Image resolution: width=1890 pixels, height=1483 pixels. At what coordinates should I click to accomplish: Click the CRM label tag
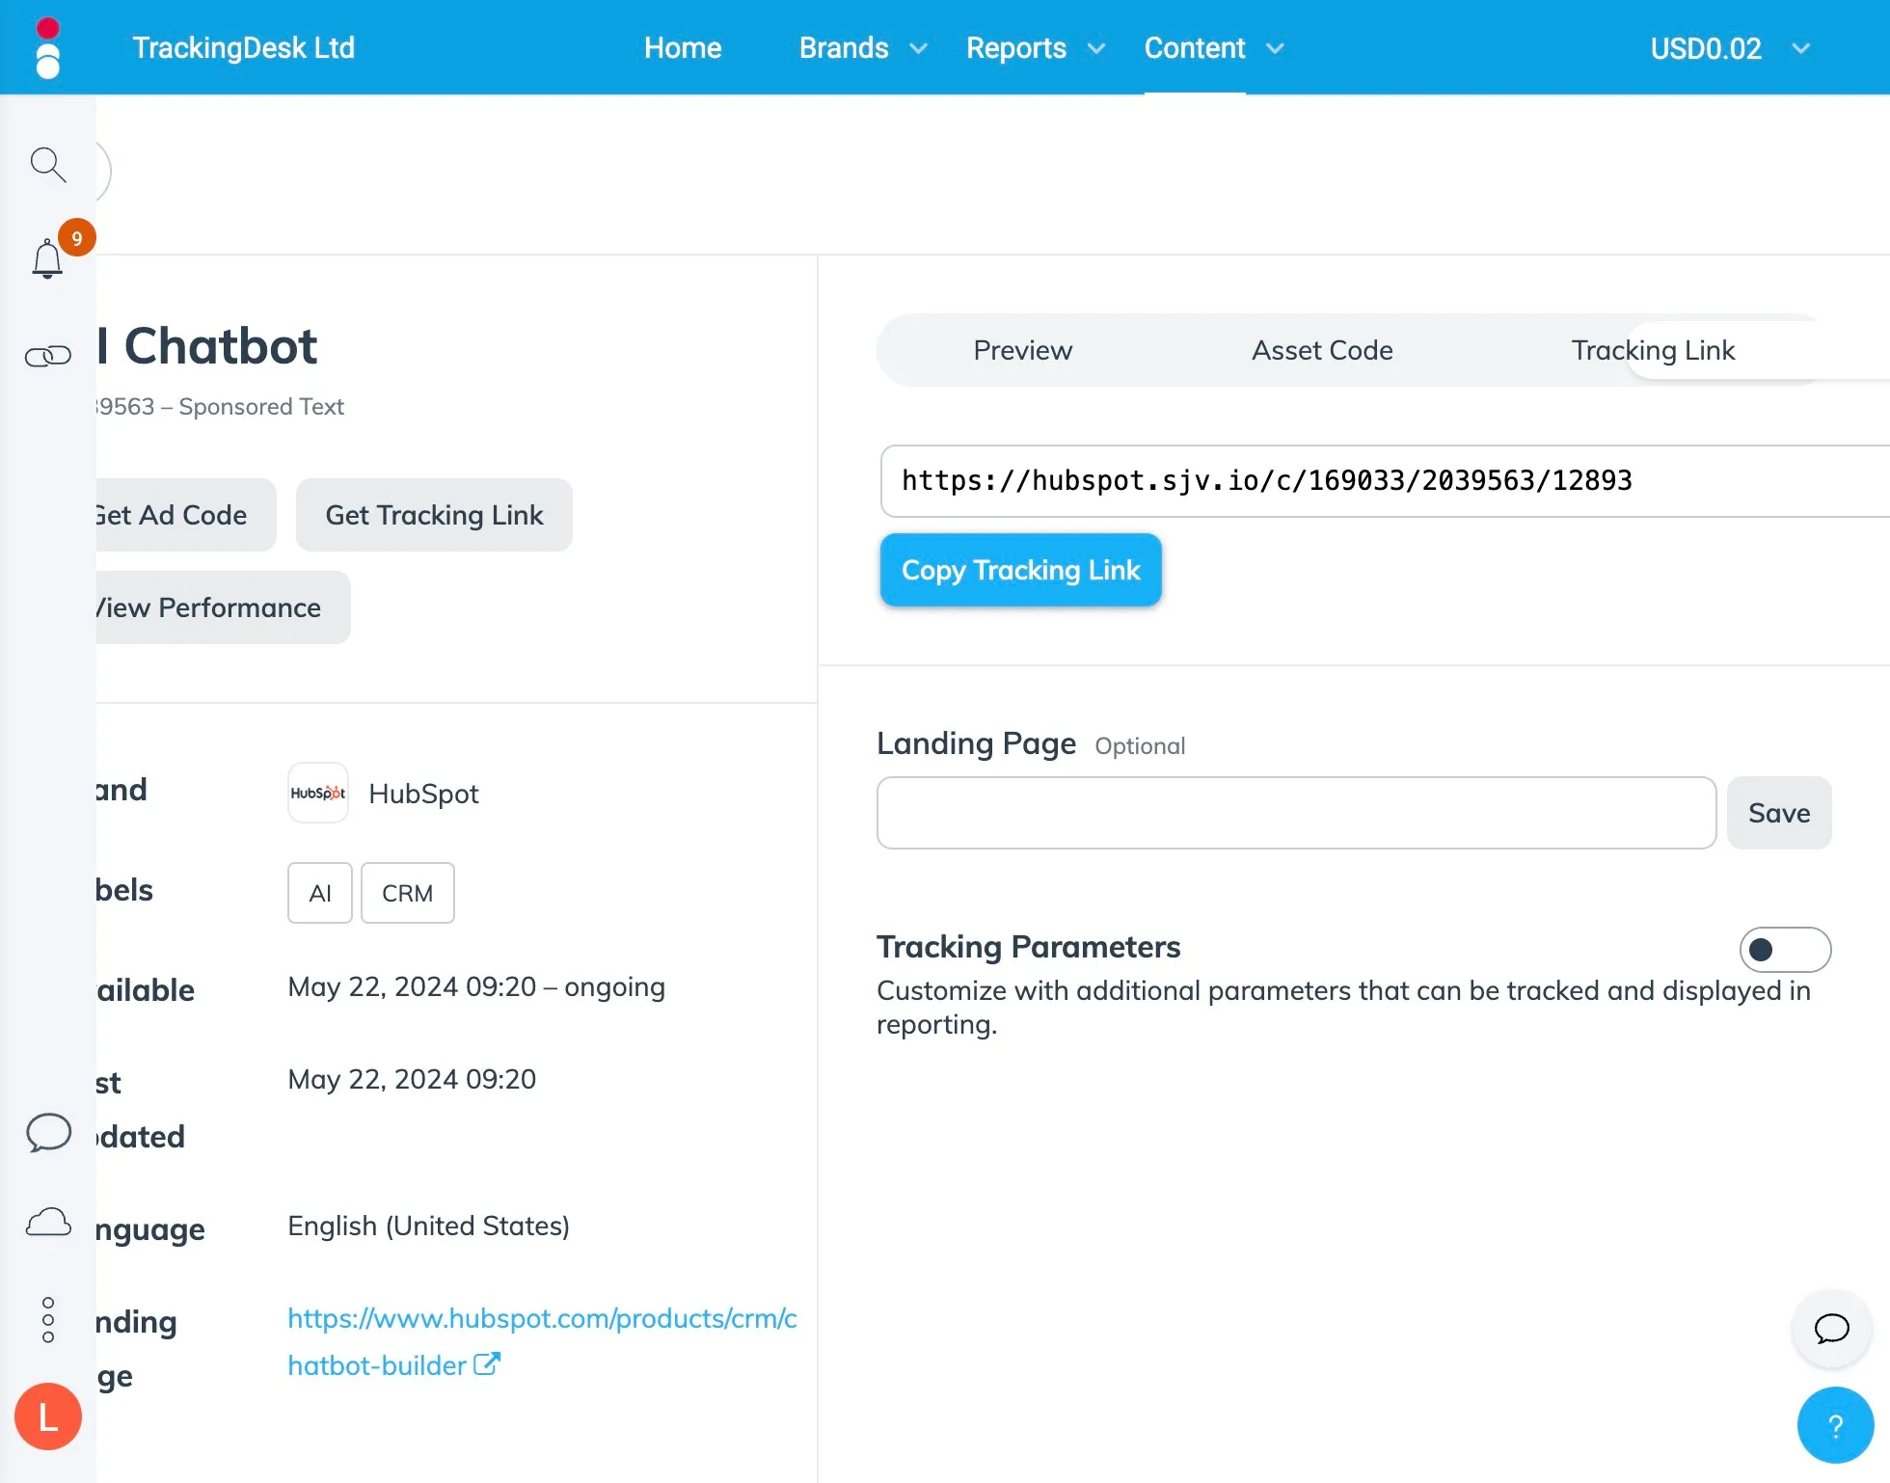point(407,893)
